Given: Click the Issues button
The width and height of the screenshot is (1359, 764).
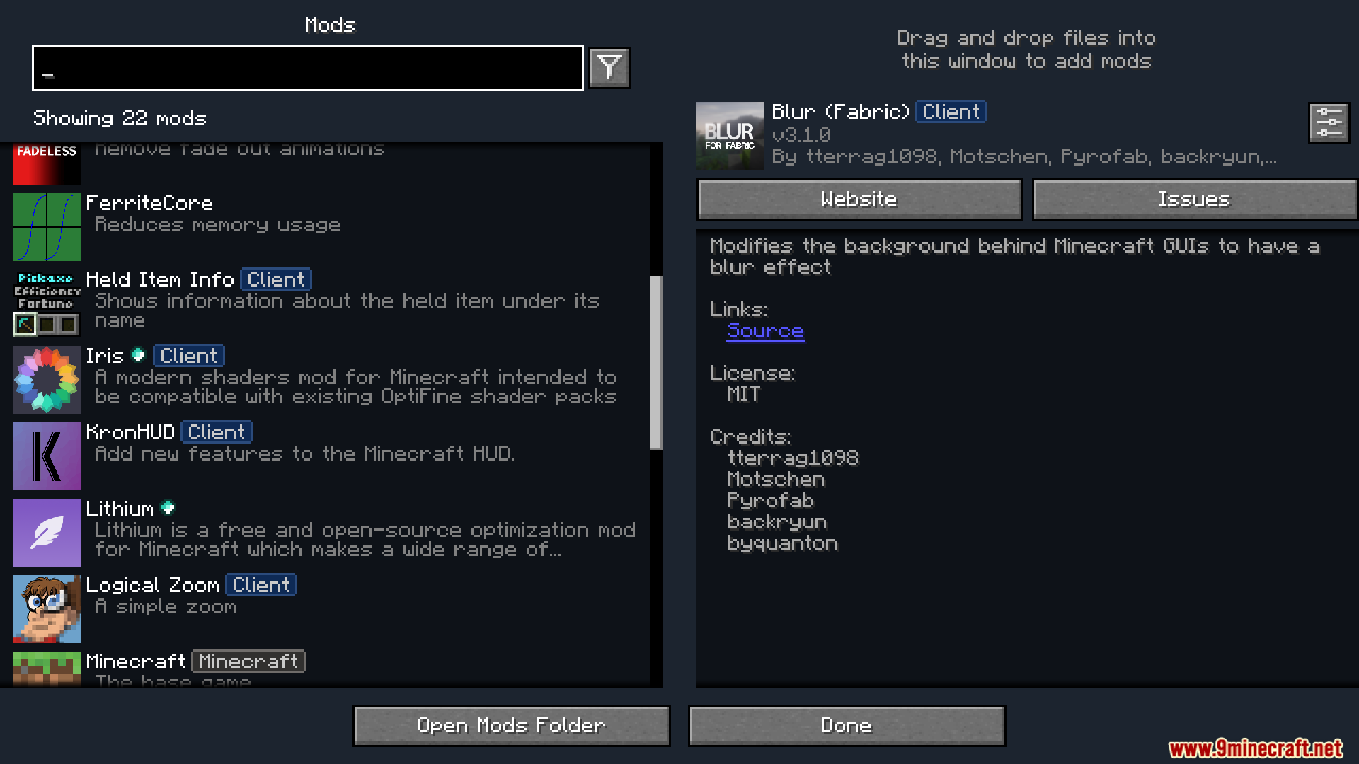Looking at the screenshot, I should pyautogui.click(x=1194, y=199).
